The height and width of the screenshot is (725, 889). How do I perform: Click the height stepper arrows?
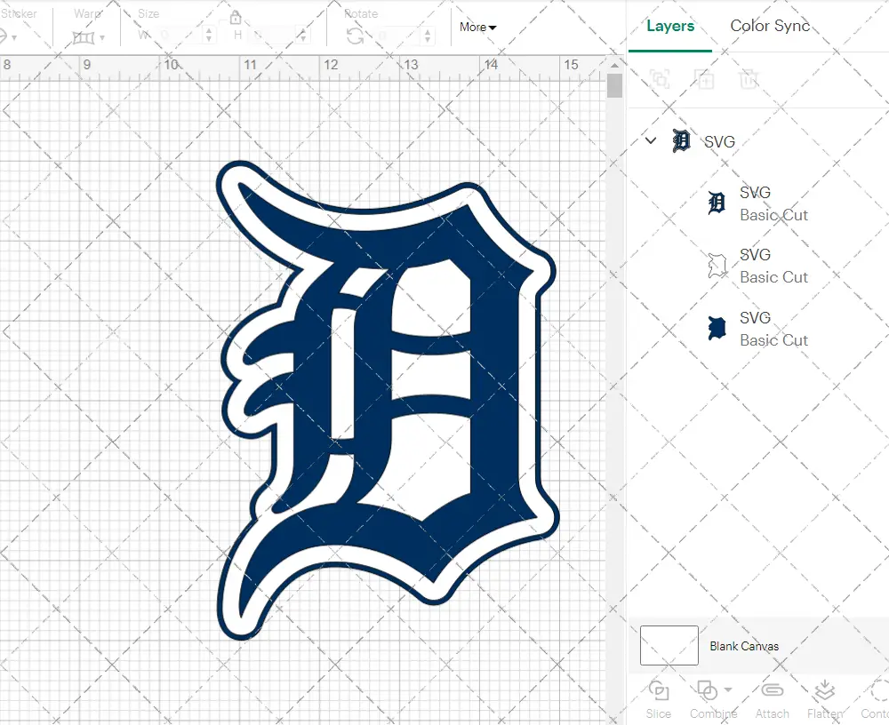click(x=303, y=36)
